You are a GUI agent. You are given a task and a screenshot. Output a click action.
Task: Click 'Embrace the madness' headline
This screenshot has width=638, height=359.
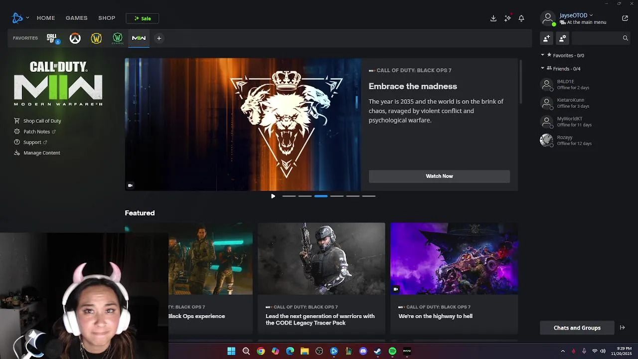(x=413, y=86)
